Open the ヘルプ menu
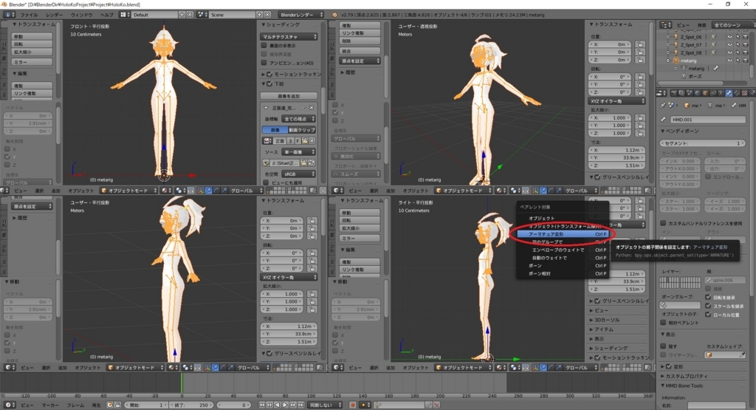This screenshot has height=410, width=756. click(106, 15)
